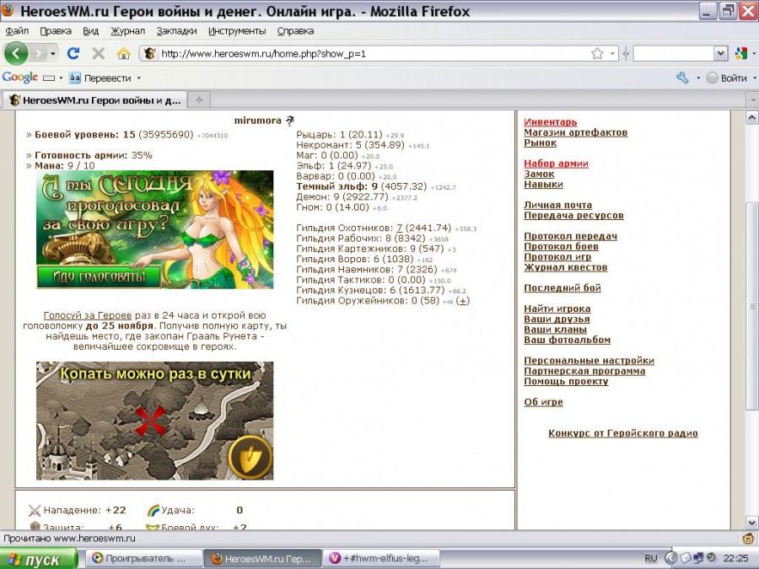
Task: Click the scrollbar down arrow
Action: (751, 523)
